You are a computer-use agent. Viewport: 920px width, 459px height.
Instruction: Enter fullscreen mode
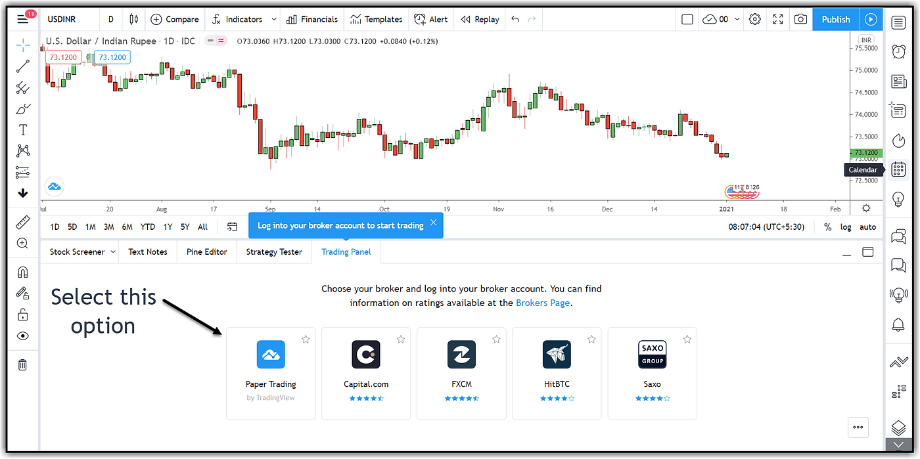[778, 19]
